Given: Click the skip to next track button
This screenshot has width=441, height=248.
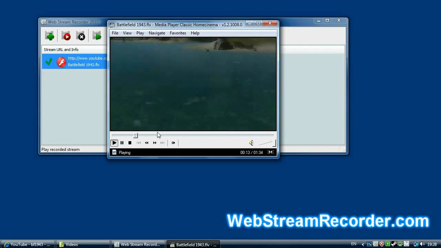Looking at the screenshot, I should click(163, 143).
